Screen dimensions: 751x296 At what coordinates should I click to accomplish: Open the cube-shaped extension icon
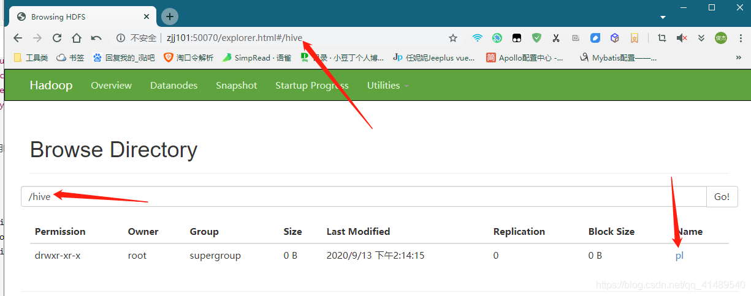[615, 38]
